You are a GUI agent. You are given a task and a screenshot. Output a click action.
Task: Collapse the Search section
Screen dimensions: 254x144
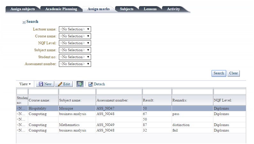tap(24, 22)
